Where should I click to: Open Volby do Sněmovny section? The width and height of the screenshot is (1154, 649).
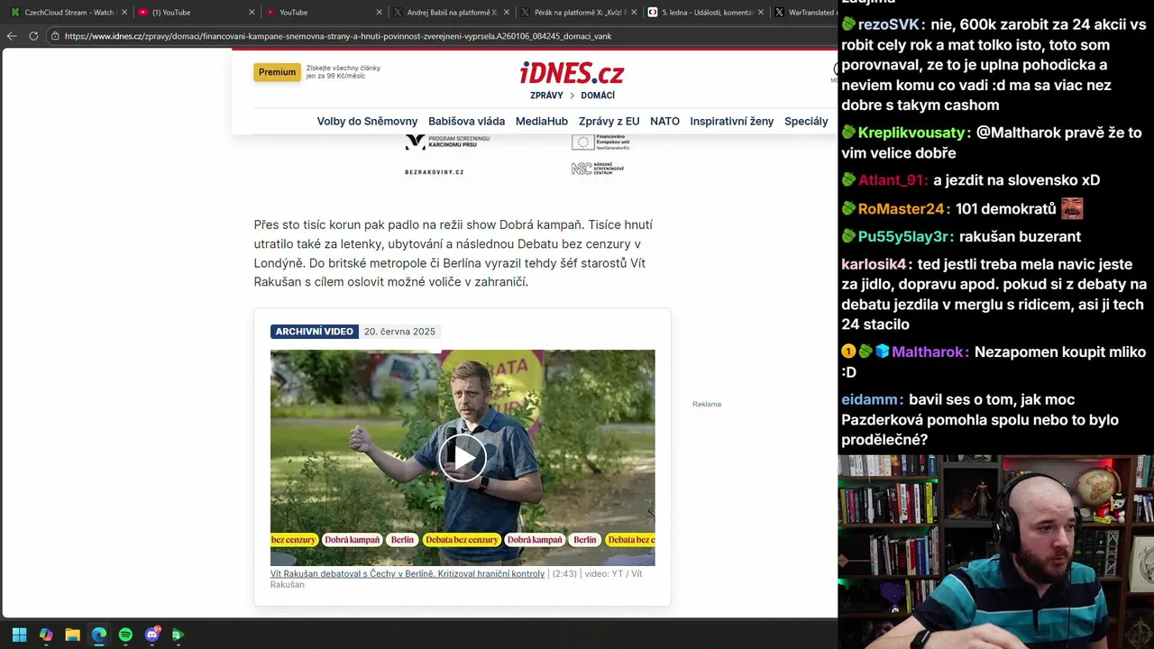point(367,121)
